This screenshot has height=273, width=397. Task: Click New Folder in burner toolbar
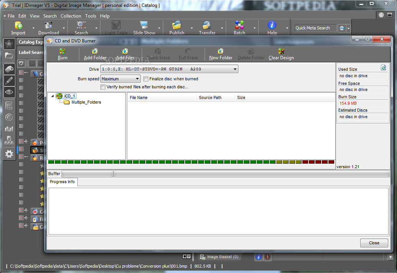[220, 54]
